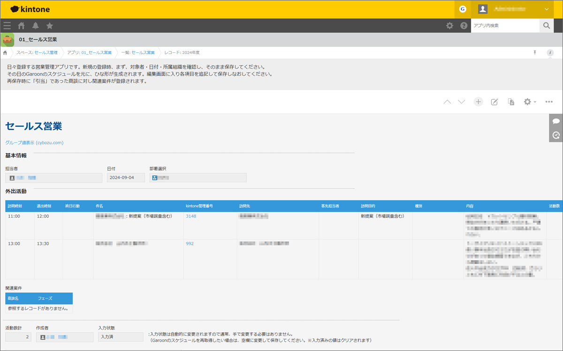Click the help question mark icon

tap(464, 26)
